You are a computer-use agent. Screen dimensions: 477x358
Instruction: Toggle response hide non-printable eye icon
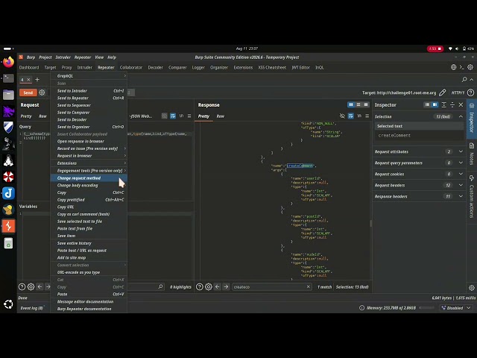(342, 116)
